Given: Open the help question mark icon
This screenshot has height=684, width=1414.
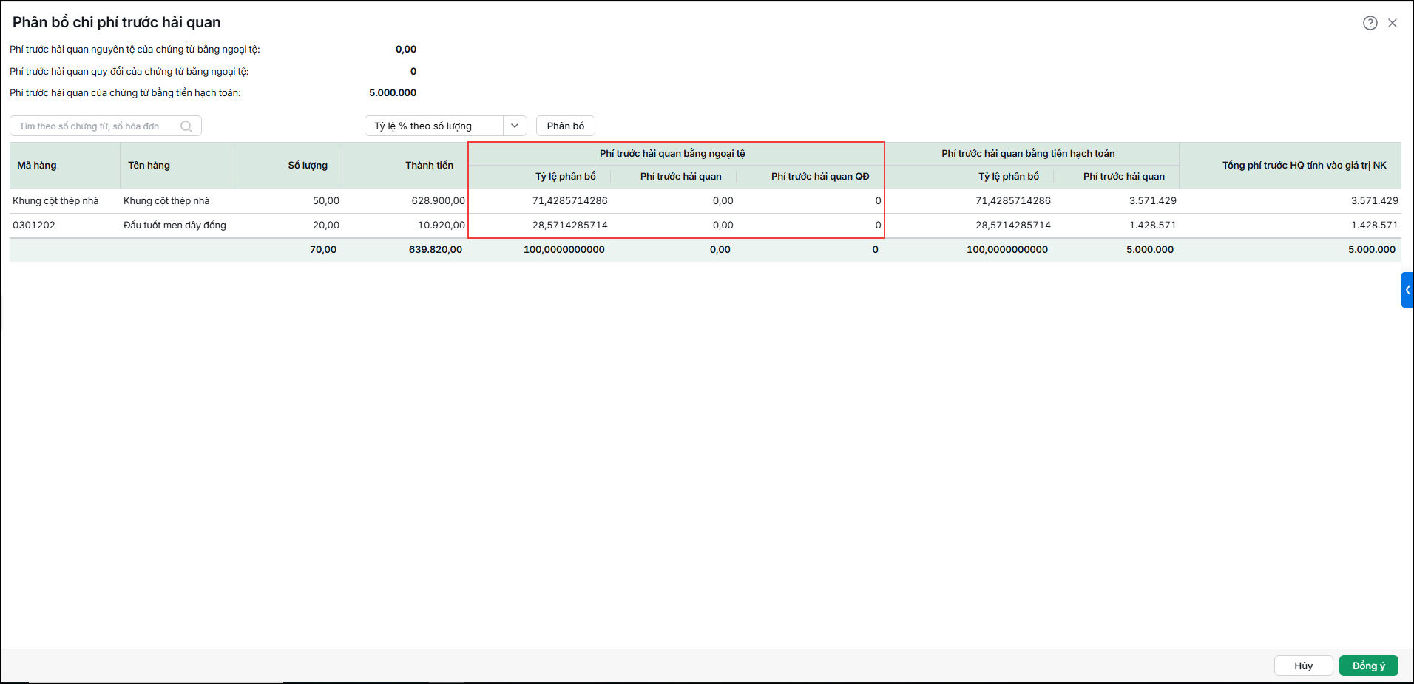Looking at the screenshot, I should click(x=1370, y=23).
